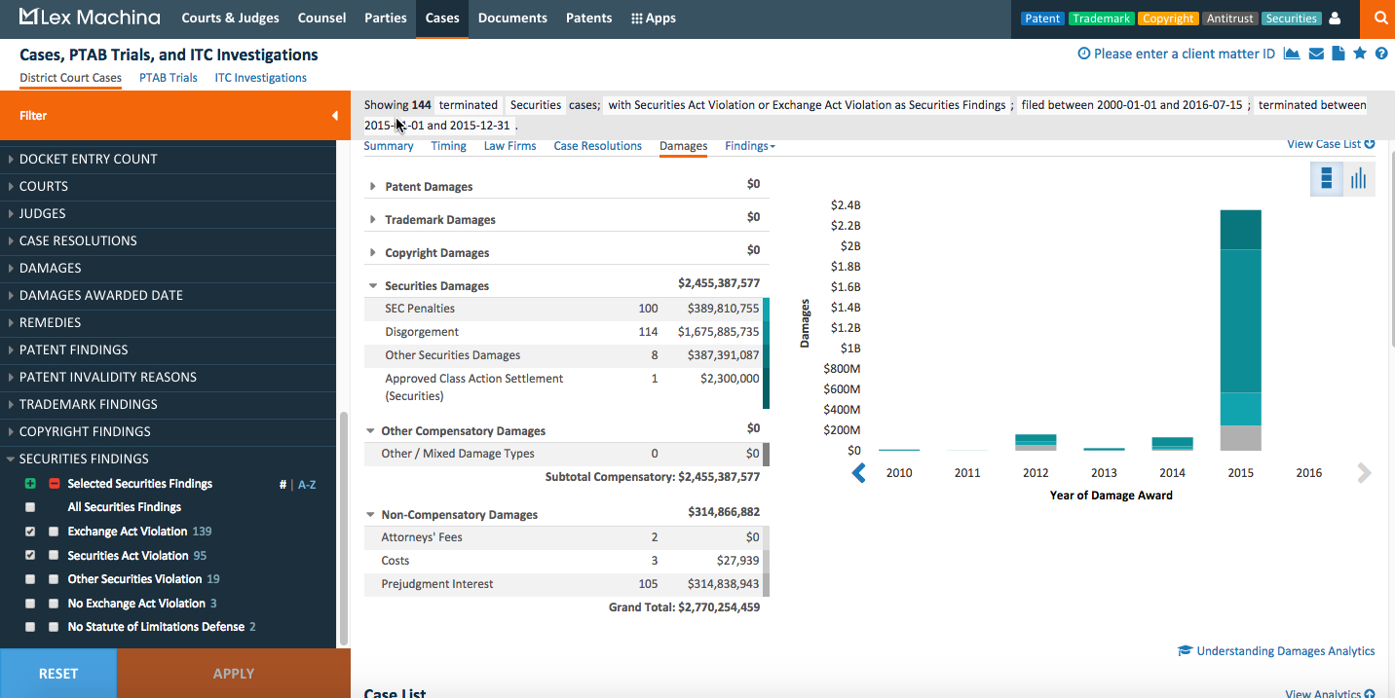Check the Other Securities Violation include checkbox
1395x698 pixels.
point(30,579)
